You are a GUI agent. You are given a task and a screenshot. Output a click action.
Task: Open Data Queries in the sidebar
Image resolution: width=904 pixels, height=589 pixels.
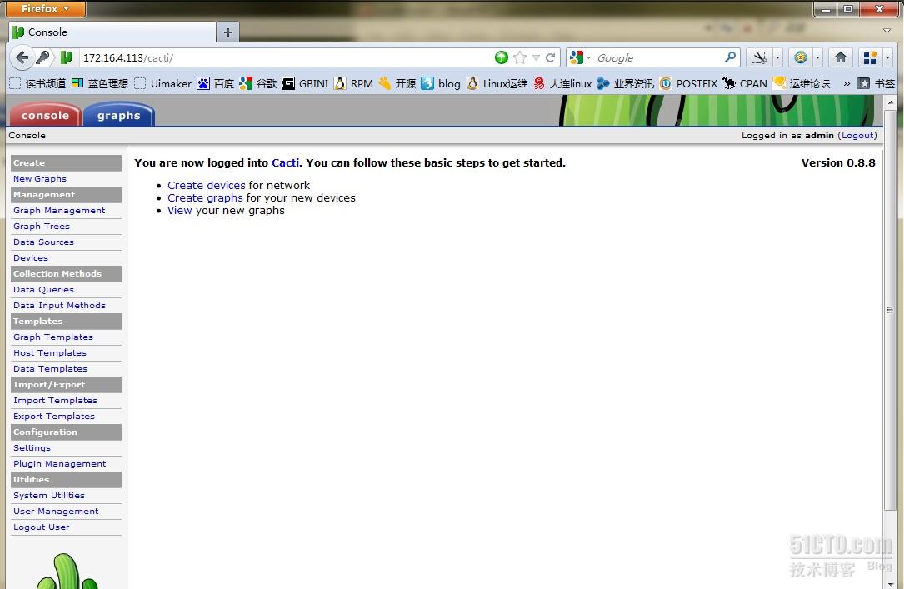point(44,289)
